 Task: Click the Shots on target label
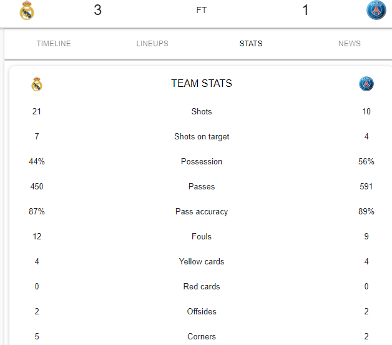tap(202, 137)
